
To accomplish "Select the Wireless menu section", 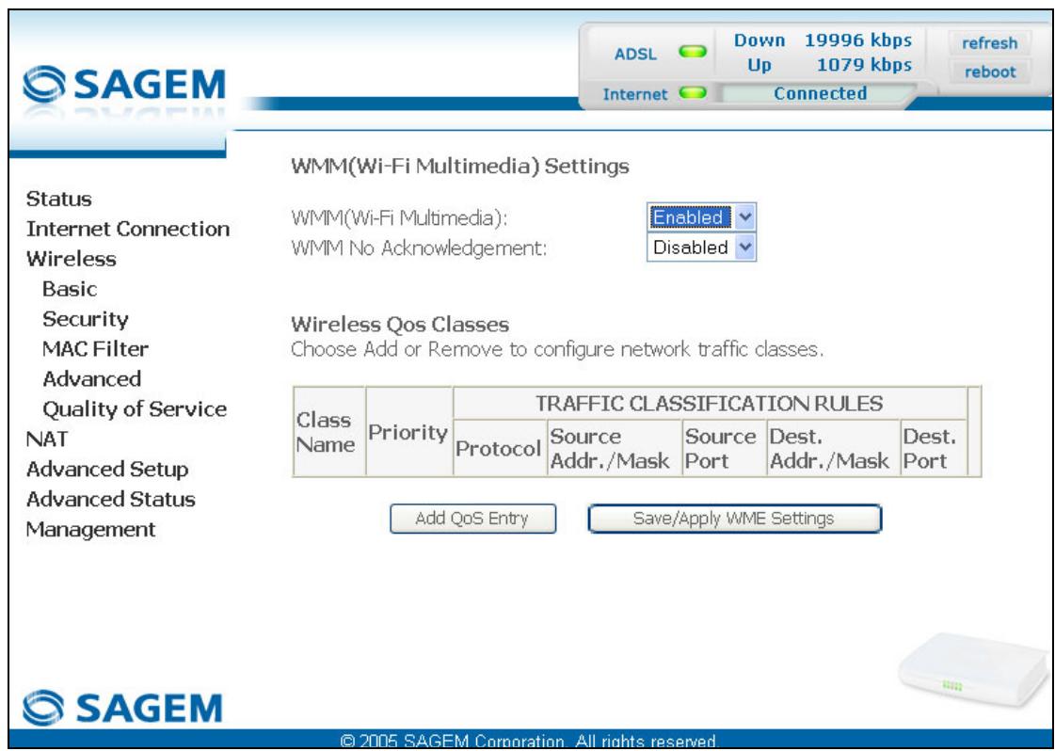I will coord(71,259).
